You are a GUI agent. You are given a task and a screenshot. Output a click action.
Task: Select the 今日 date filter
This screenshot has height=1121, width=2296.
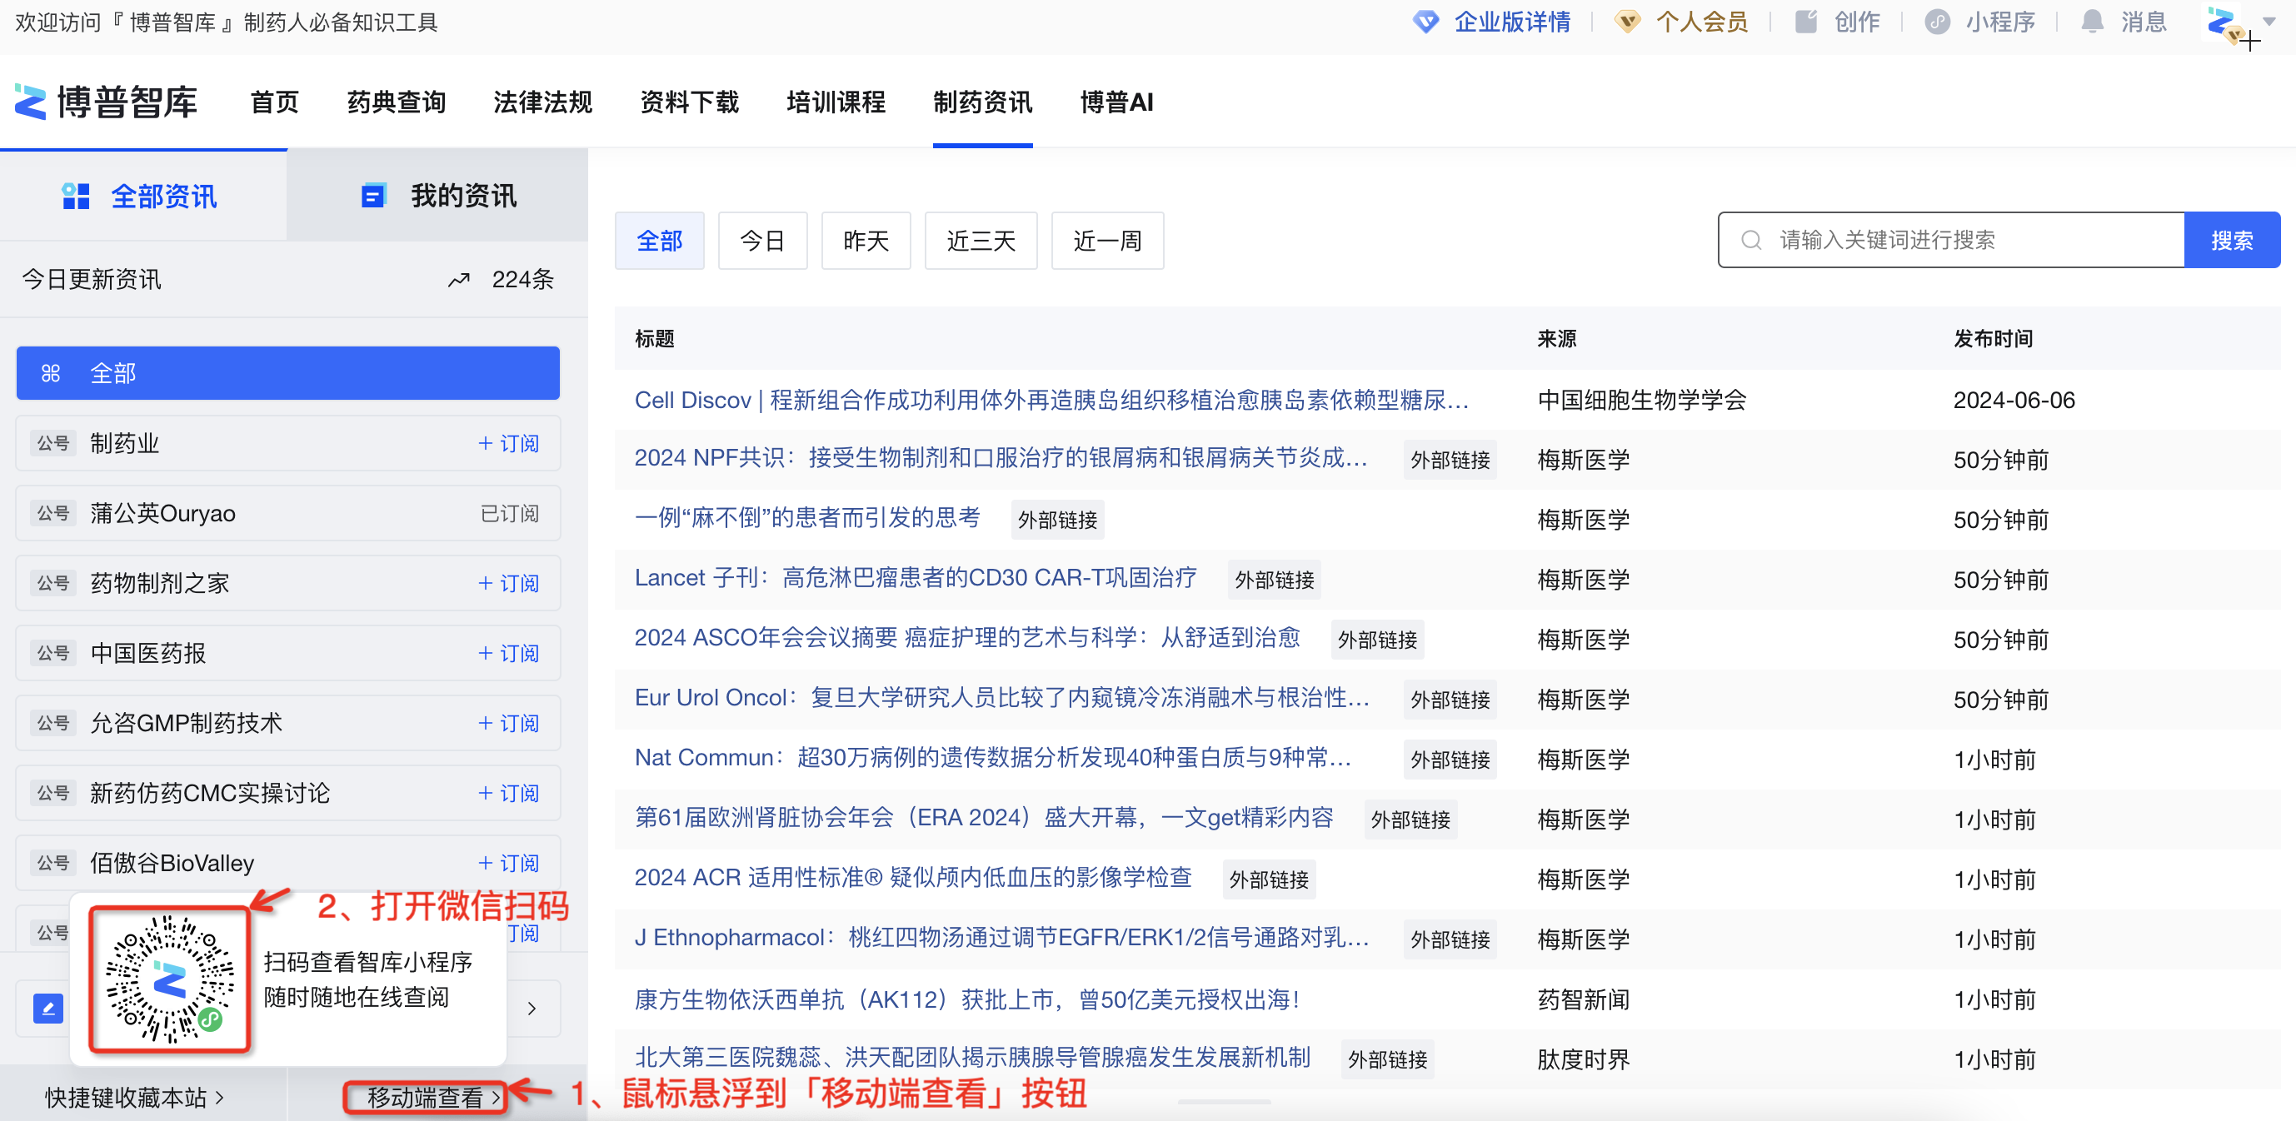coord(763,241)
